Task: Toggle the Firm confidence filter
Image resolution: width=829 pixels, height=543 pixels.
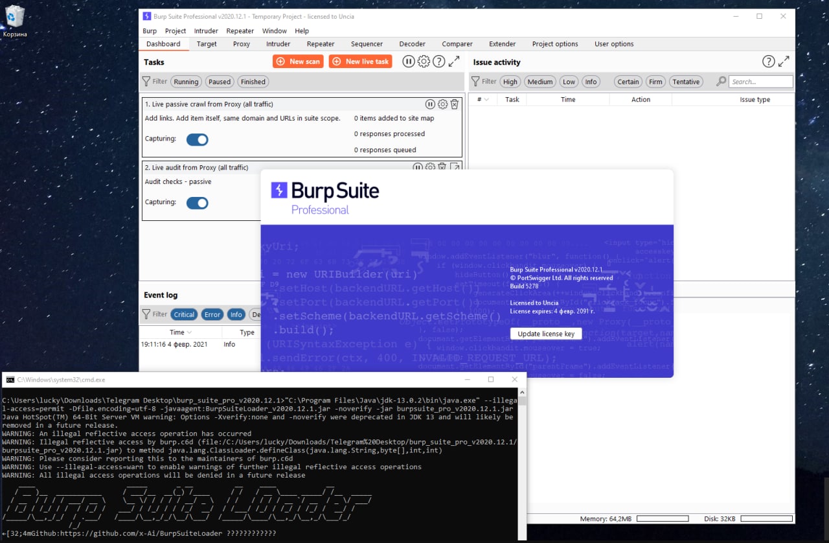Action: tap(656, 82)
